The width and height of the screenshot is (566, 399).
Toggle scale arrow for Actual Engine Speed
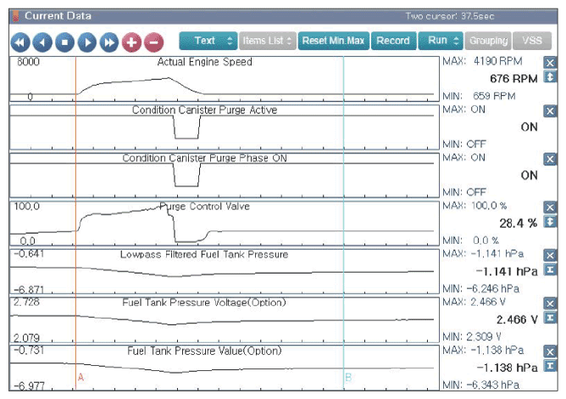pos(550,77)
